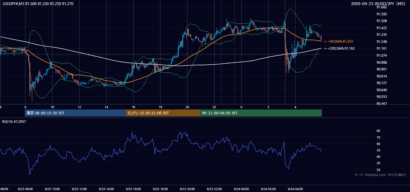Click the 90.467 price axis label

pos(382,104)
